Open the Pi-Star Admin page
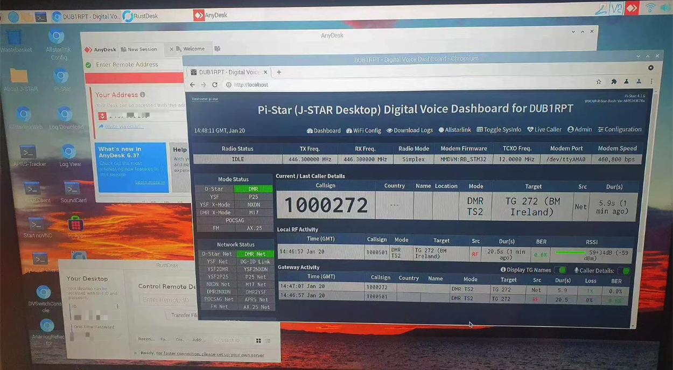Image resolution: width=673 pixels, height=370 pixels. click(x=580, y=129)
